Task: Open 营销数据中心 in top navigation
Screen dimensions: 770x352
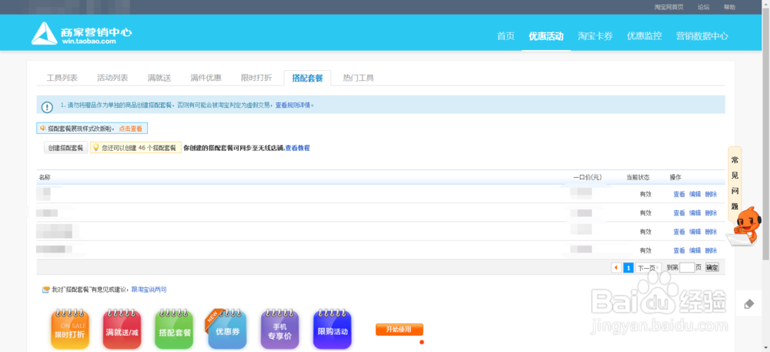Action: [x=701, y=36]
